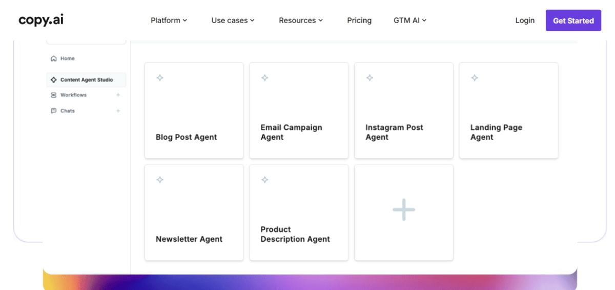Viewport: 615px width, 290px height.
Task: Expand the Resources dropdown menu
Action: pos(301,20)
